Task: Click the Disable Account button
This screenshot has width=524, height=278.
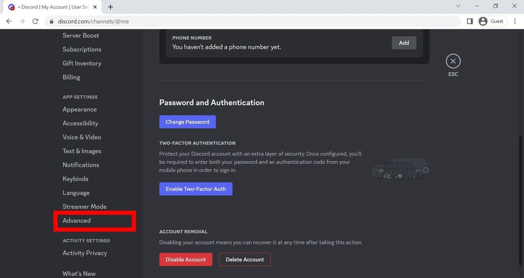Action: pos(185,259)
